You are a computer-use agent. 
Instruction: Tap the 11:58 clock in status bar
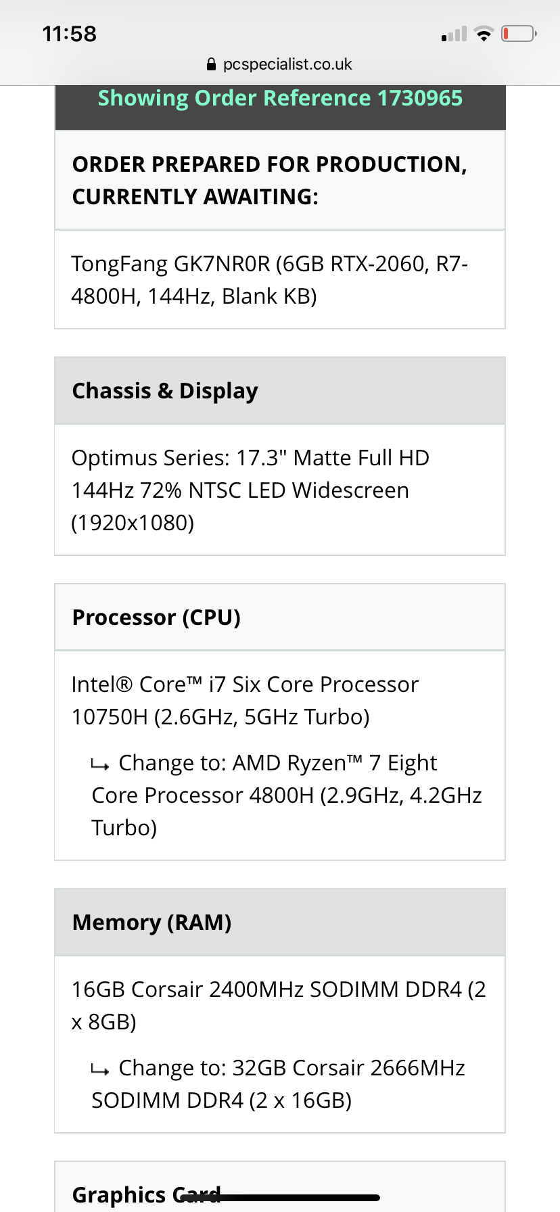pos(70,34)
